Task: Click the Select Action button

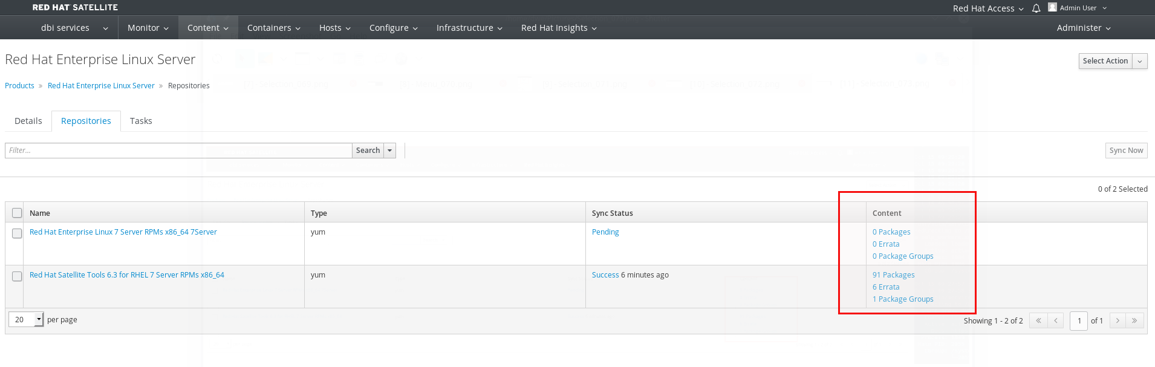Action: point(1105,61)
